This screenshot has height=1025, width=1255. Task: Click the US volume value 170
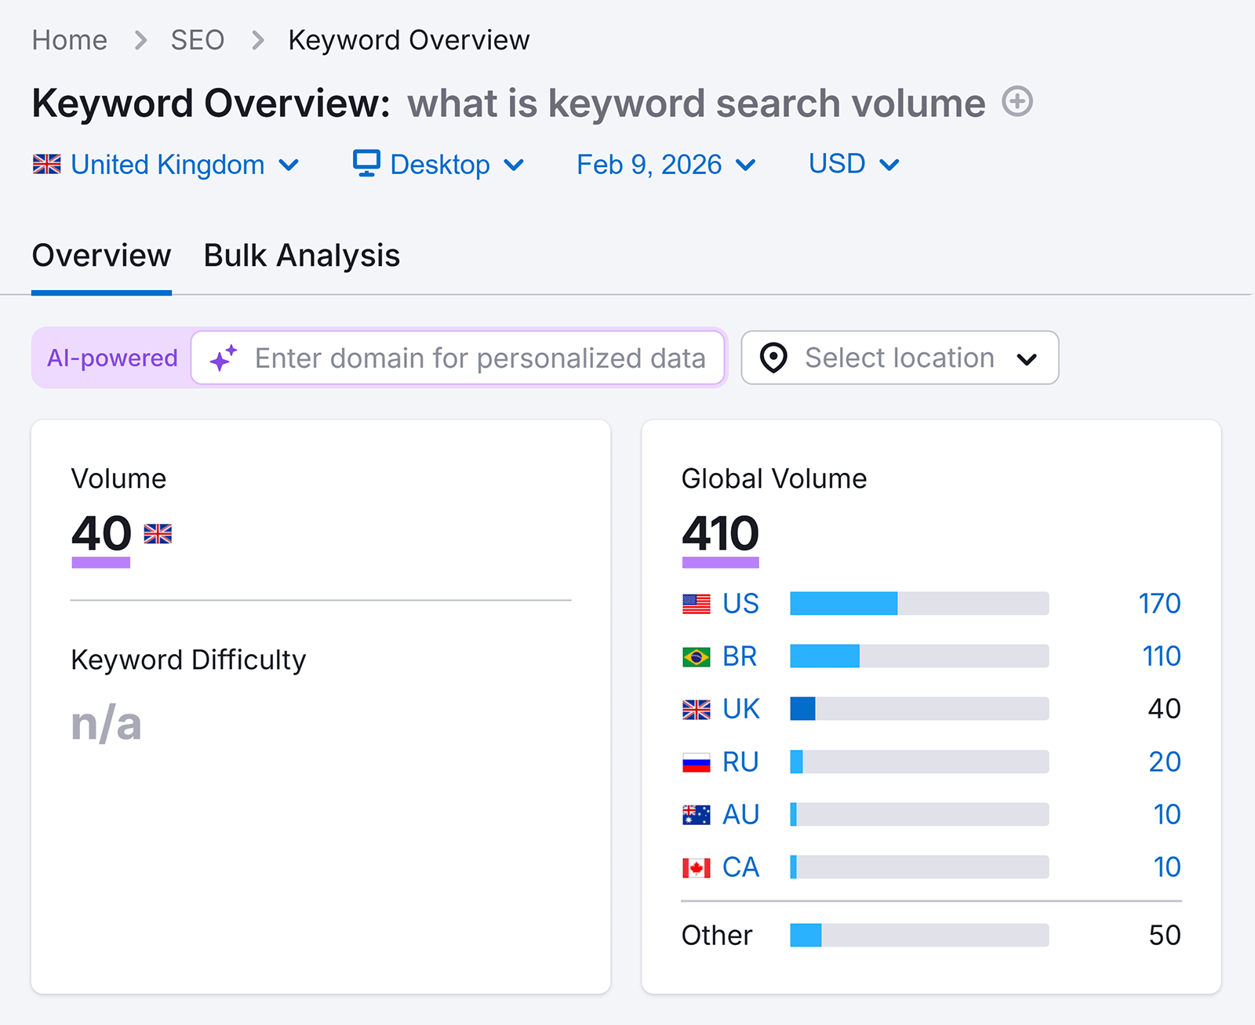coord(1159,603)
